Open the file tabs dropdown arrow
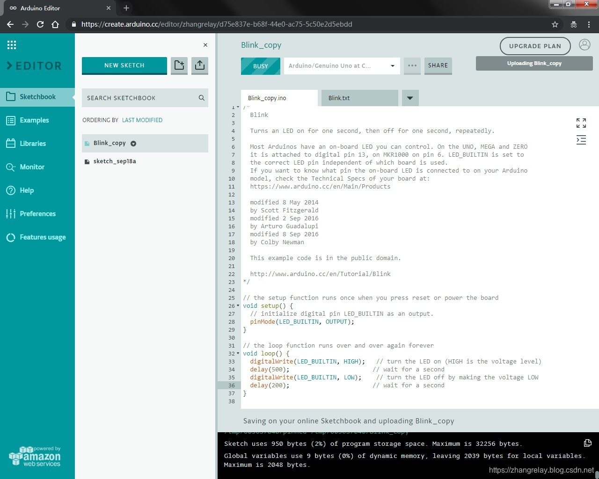 coord(410,98)
